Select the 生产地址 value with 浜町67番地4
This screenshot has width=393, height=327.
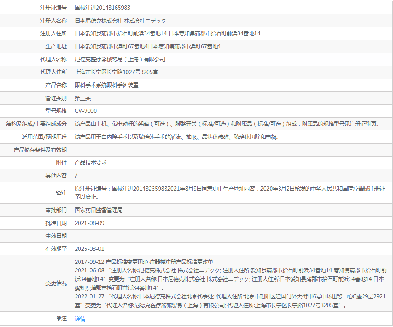pyautogui.click(x=148, y=46)
